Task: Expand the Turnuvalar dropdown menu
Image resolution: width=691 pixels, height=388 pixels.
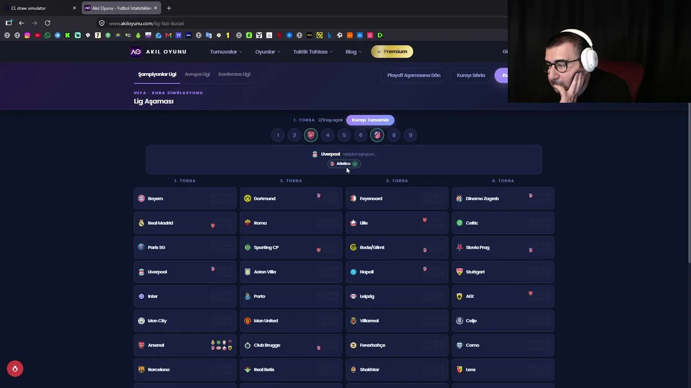Action: [226, 52]
